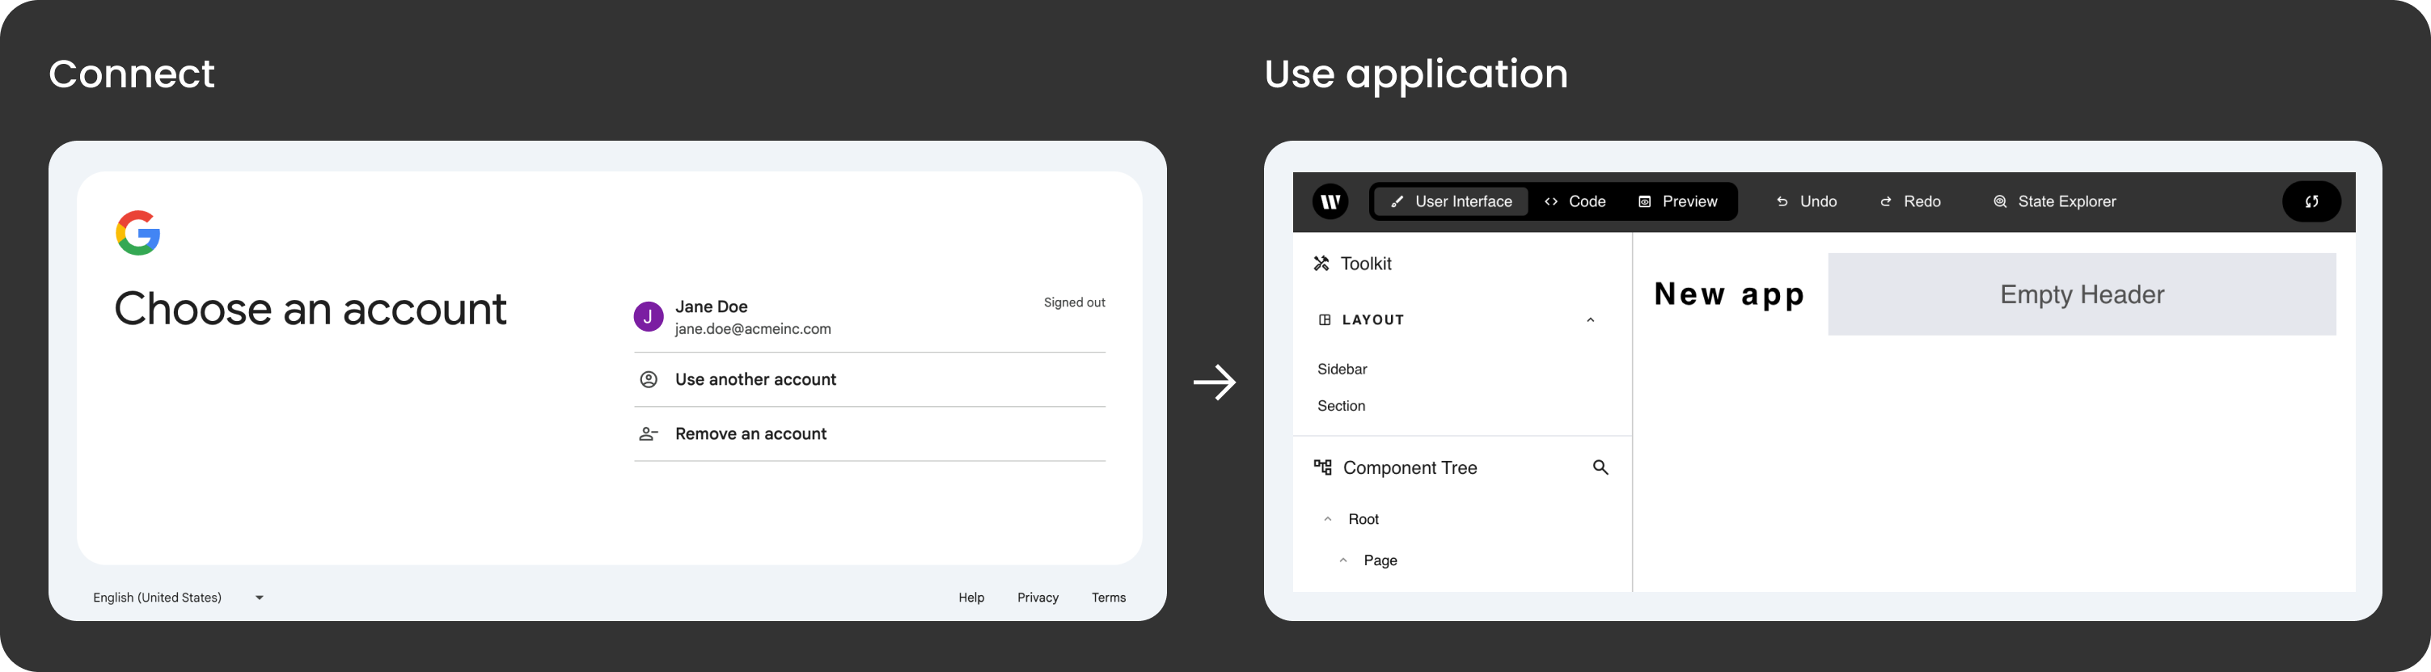The height and width of the screenshot is (672, 2431).
Task: Search the Component Tree with magnifier icon
Action: pos(1600,467)
